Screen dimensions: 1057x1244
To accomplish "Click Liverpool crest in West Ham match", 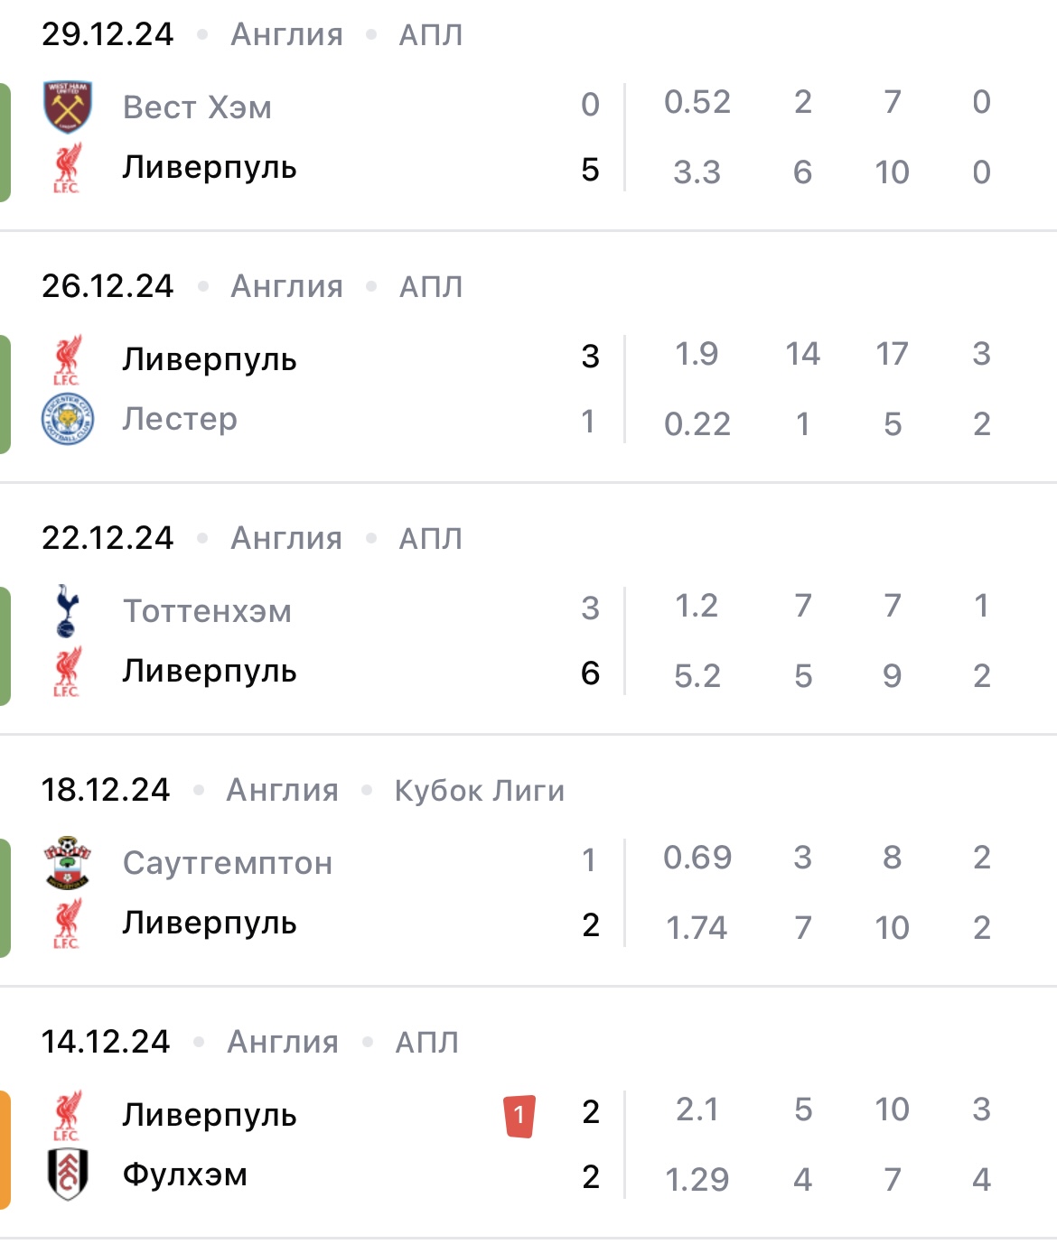I will click(67, 168).
